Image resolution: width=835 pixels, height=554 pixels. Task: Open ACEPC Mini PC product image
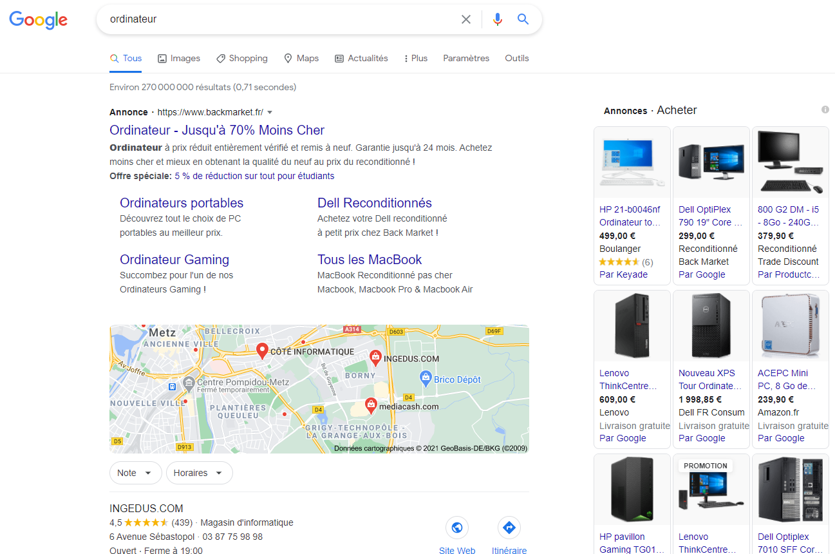click(791, 326)
